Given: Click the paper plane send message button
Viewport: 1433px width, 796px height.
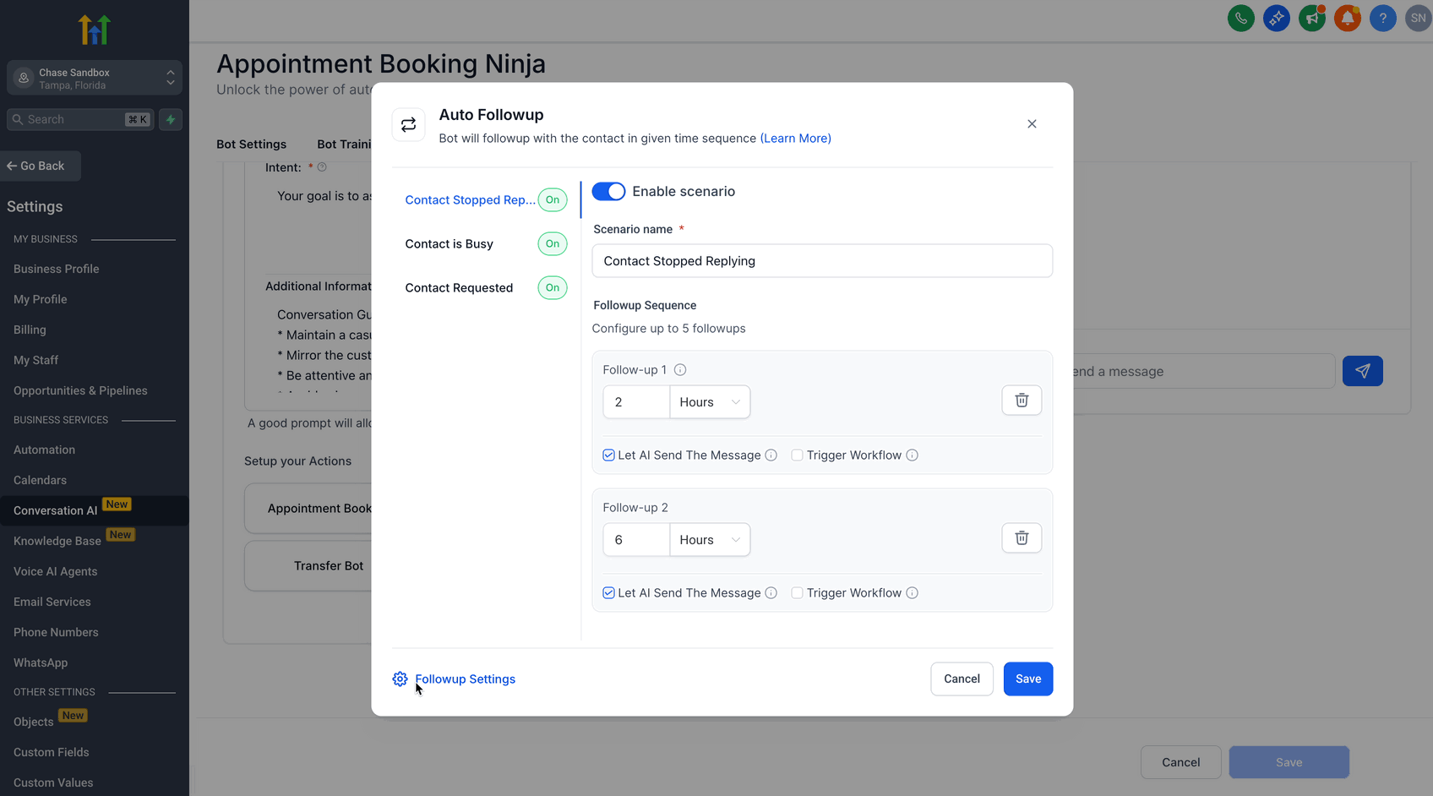Looking at the screenshot, I should (1362, 371).
